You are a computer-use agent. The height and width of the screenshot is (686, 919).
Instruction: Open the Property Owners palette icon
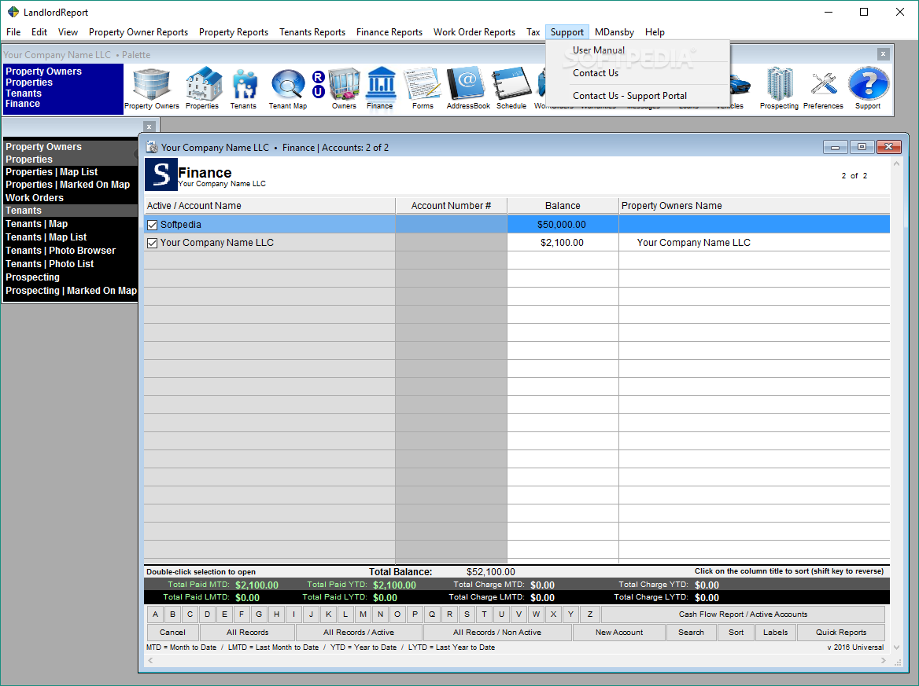pyautogui.click(x=151, y=84)
